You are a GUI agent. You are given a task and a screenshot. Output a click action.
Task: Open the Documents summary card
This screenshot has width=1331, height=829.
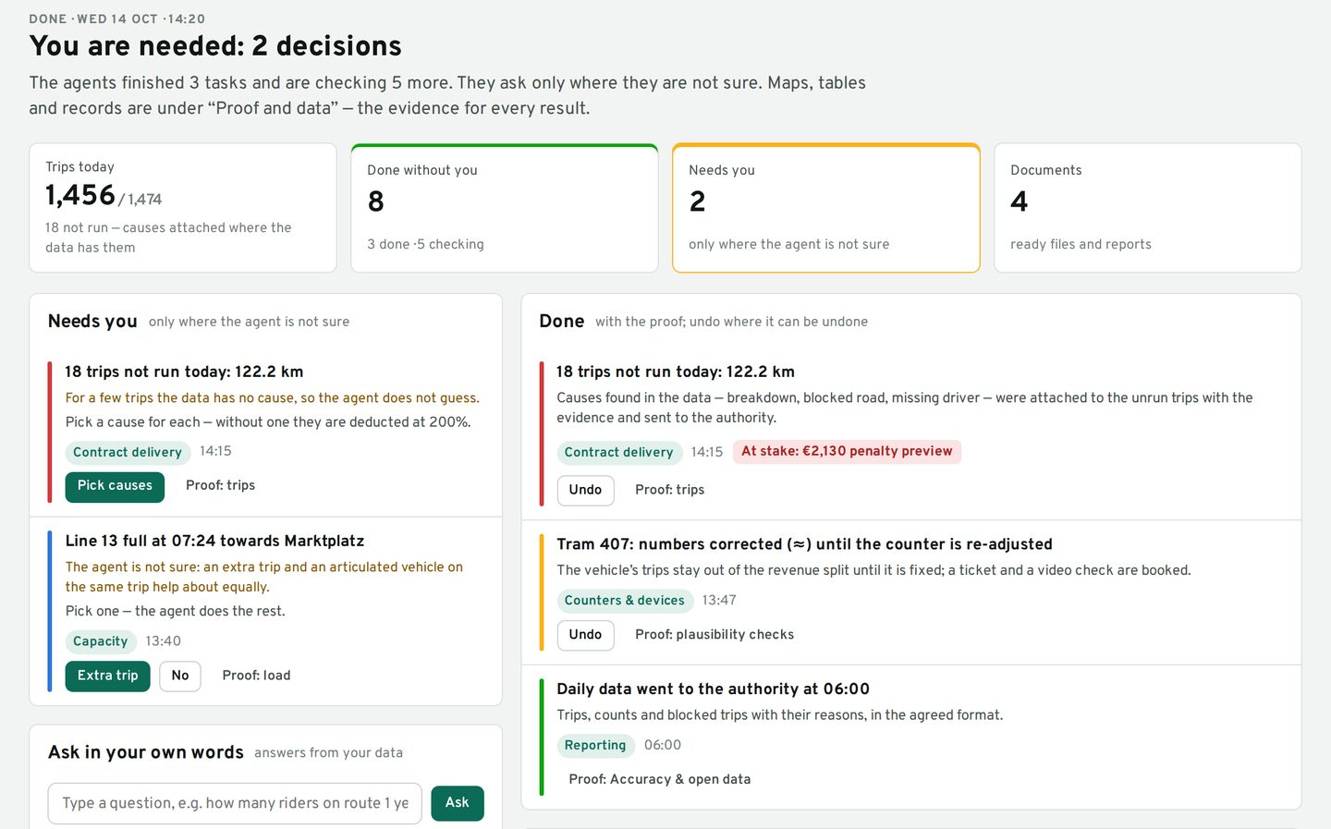[x=1148, y=208]
